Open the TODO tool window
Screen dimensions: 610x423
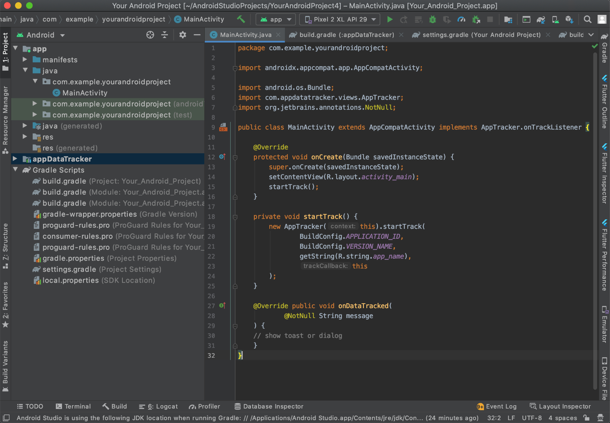(x=30, y=406)
